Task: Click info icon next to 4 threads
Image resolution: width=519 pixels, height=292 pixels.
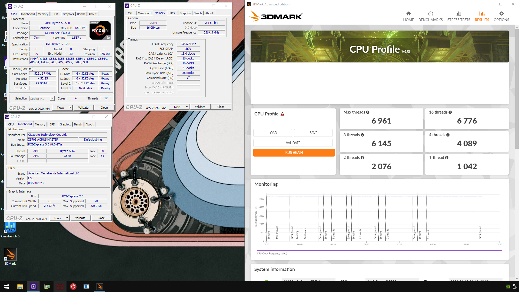Action: pyautogui.click(x=448, y=135)
